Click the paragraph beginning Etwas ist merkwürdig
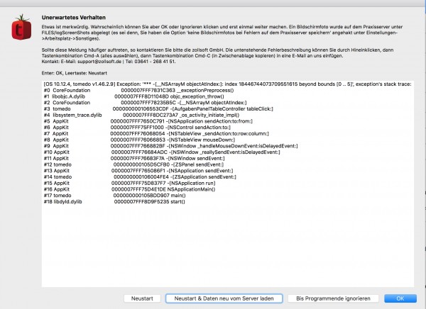426x309 pixels. [x=222, y=33]
